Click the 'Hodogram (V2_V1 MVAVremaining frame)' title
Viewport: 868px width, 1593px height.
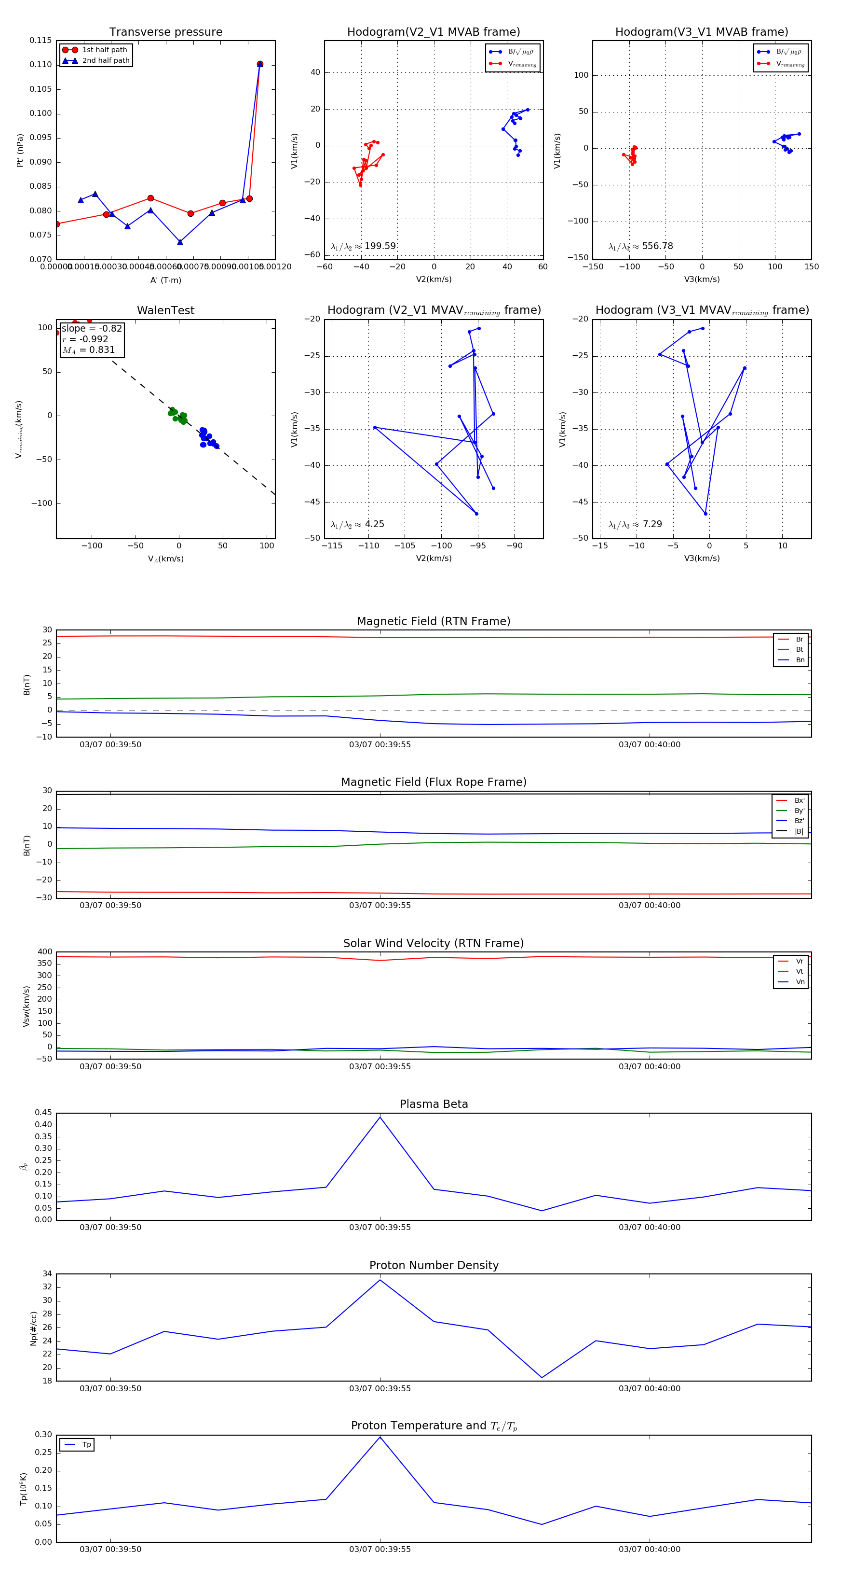(x=434, y=310)
